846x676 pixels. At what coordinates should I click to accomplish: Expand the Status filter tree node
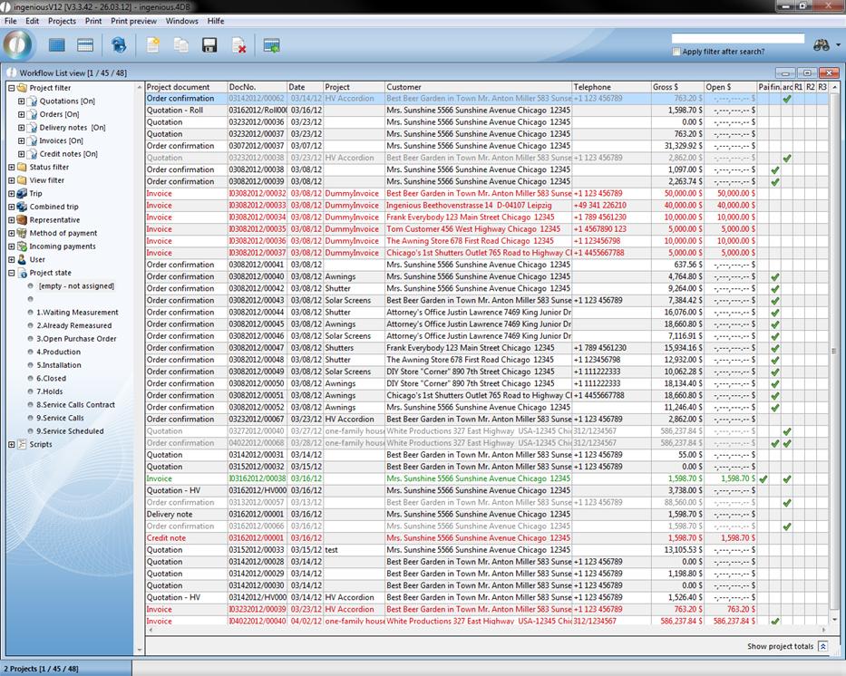pos(12,167)
